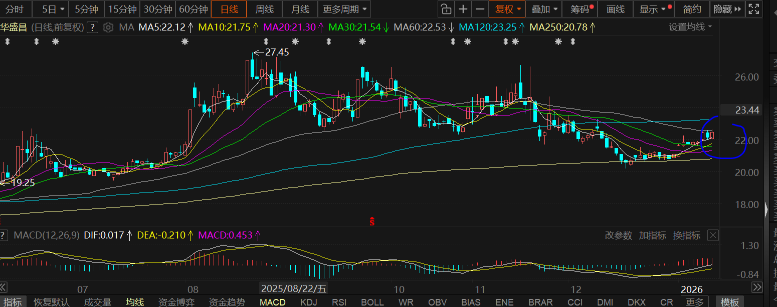Zoom out the chart with the minus icon
This screenshot has width=777, height=307.
pos(480,9)
